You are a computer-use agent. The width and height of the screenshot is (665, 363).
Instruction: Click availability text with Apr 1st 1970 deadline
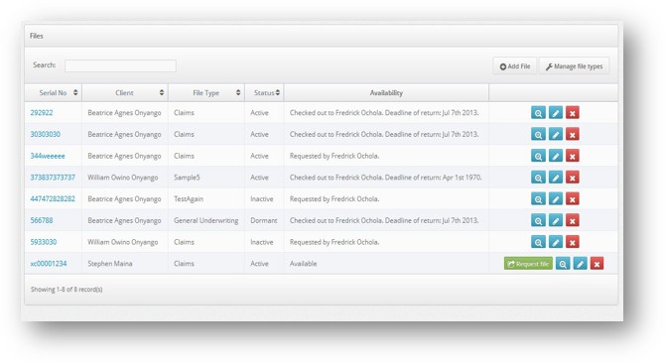pos(385,178)
